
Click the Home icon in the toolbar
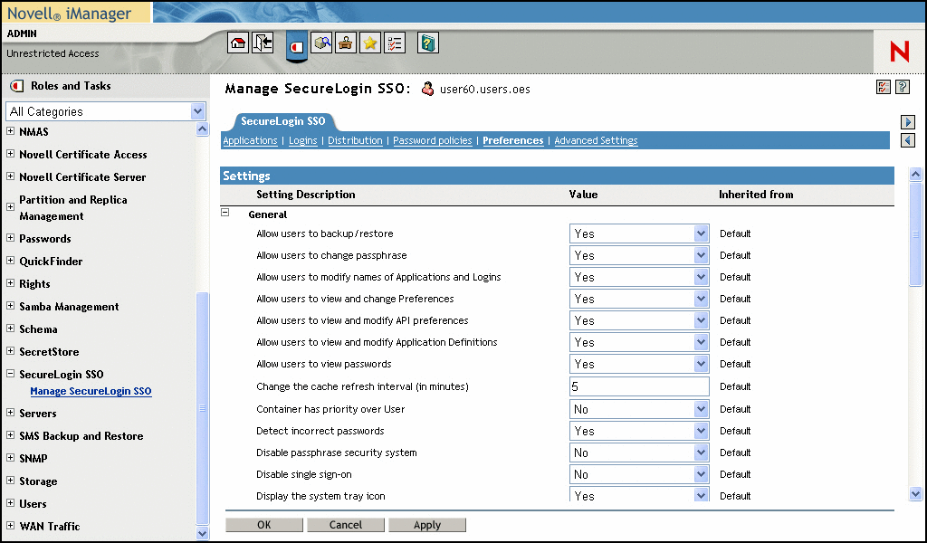pyautogui.click(x=238, y=43)
